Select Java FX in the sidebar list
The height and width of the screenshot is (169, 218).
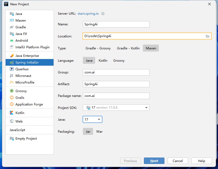click(30, 34)
